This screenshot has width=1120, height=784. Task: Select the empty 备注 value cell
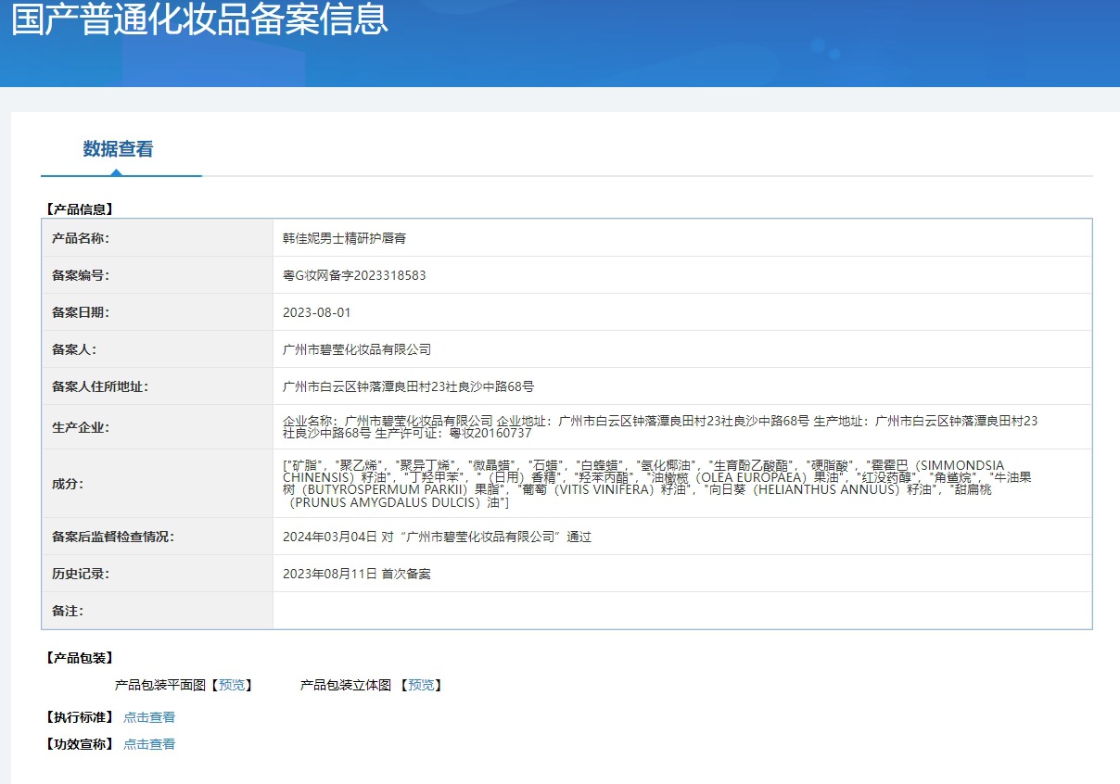682,611
